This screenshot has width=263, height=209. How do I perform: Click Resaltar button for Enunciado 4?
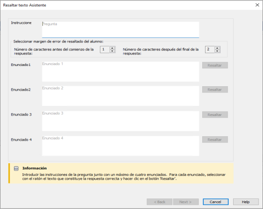coord(215,140)
